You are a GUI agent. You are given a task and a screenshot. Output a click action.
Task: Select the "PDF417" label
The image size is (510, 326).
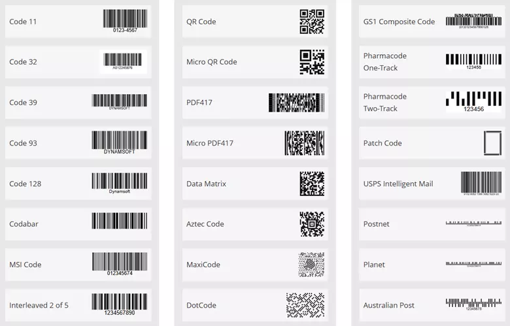coord(199,103)
